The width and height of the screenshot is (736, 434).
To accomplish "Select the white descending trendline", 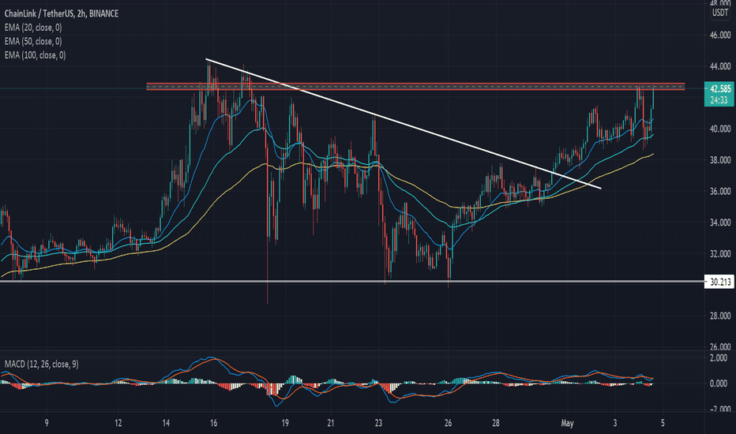I will (x=404, y=124).
